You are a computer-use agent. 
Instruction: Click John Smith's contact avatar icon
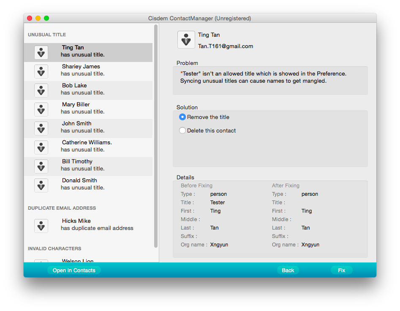[41, 128]
